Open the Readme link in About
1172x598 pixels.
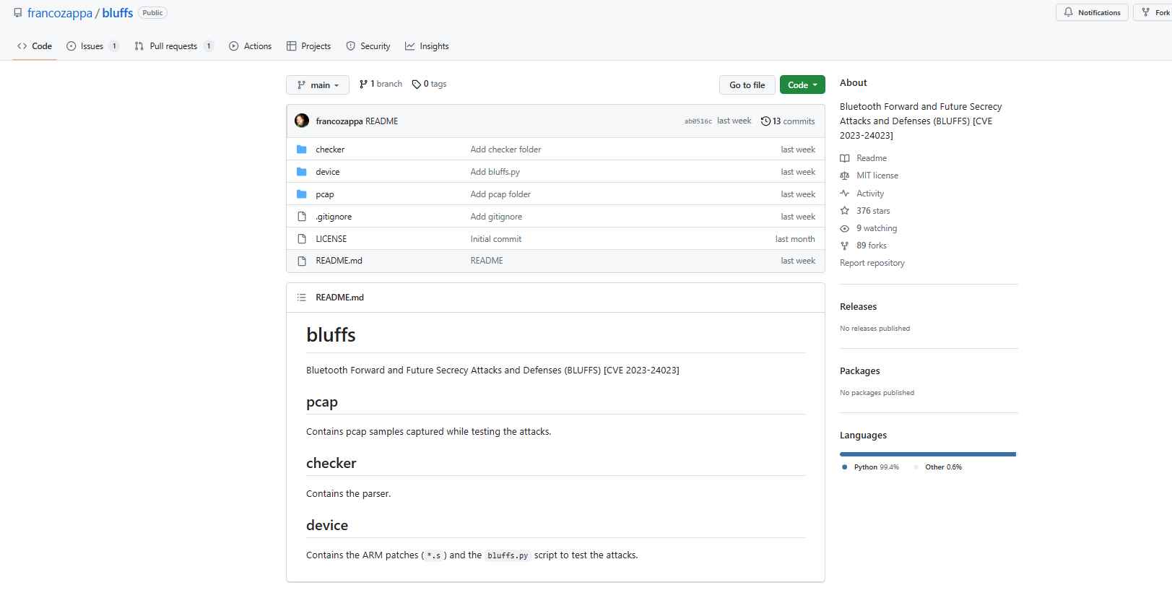[872, 158]
